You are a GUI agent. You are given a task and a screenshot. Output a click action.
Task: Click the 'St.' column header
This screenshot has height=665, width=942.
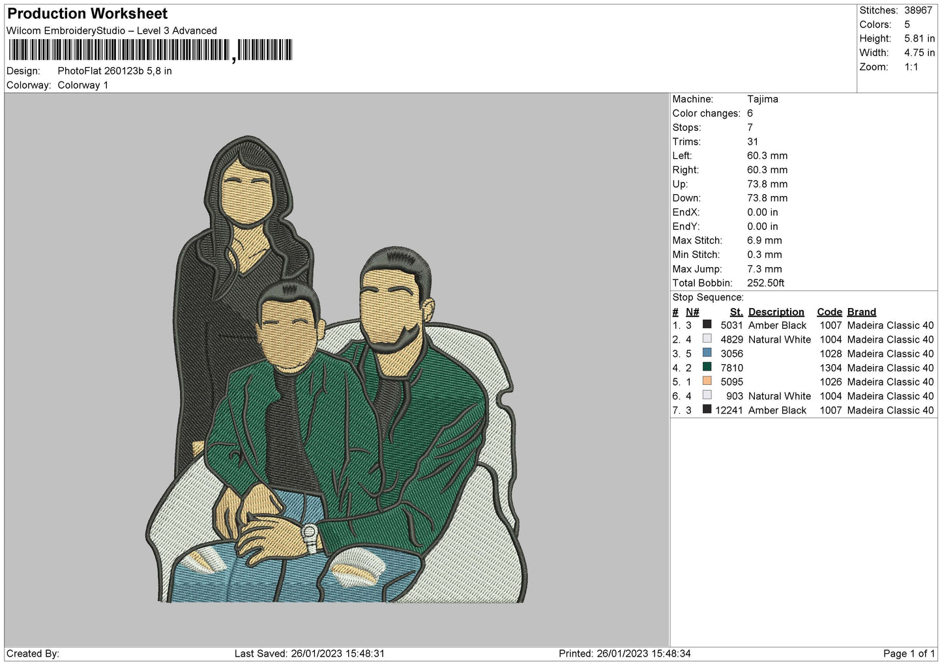(x=737, y=312)
